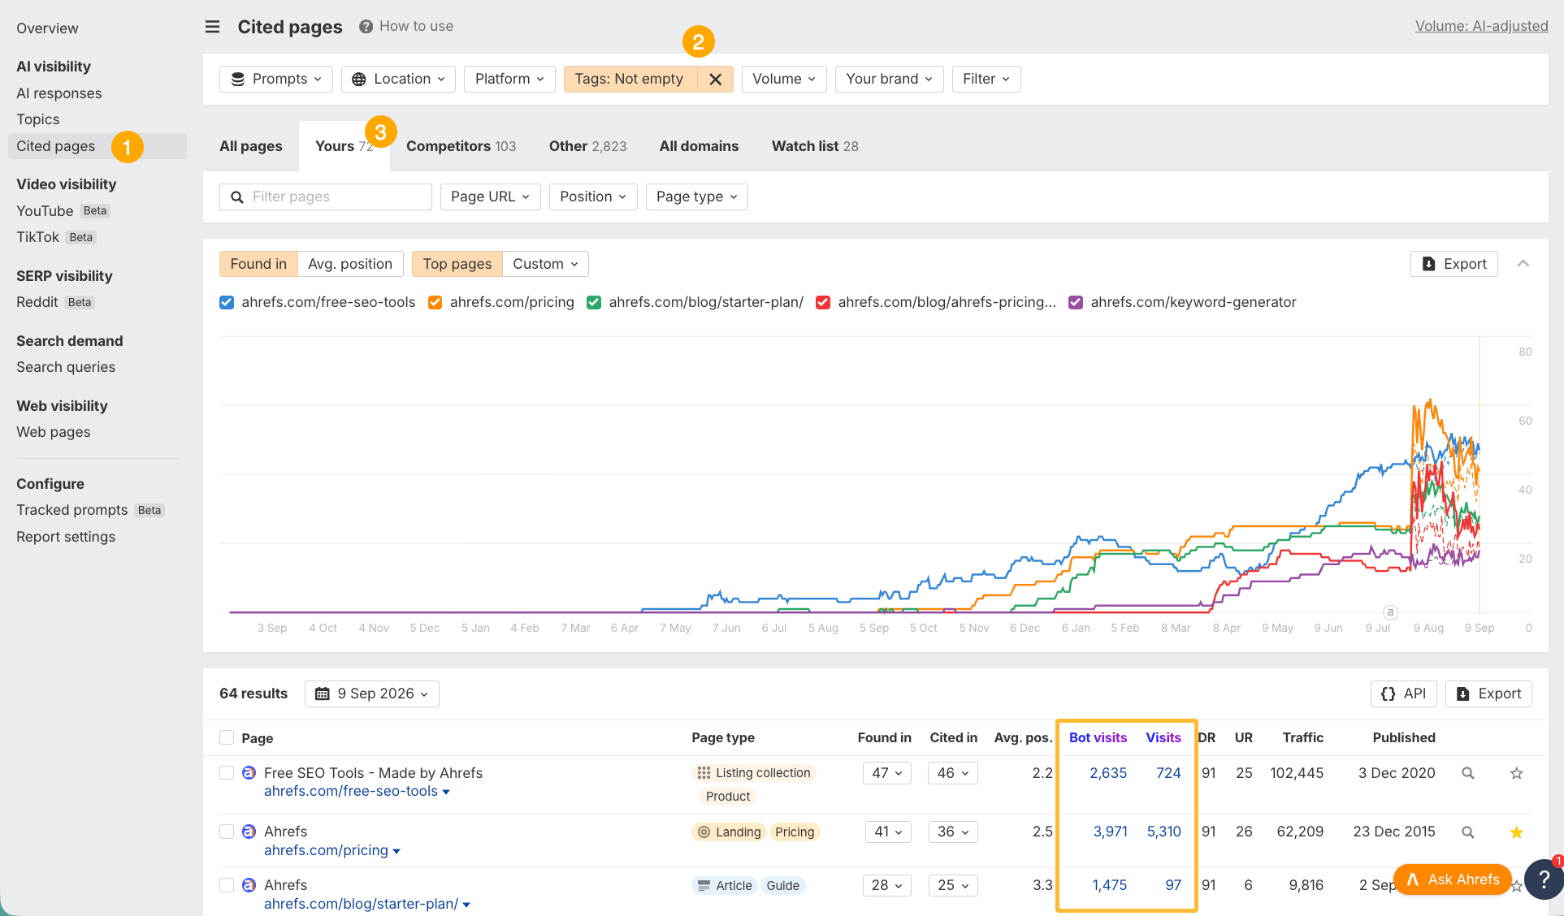Open the Custom chart dropdown

tap(545, 264)
